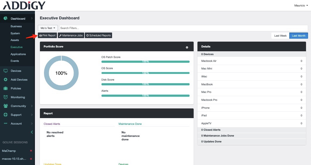Click the Policies briefcase icon
311x165 pixels.
click(6, 88)
